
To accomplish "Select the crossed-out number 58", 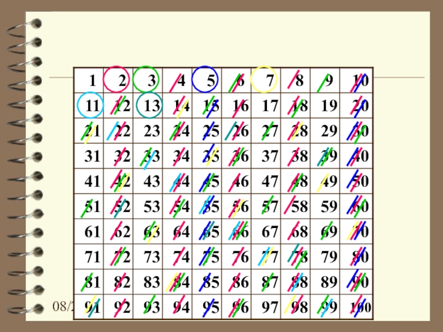I will (x=296, y=206).
